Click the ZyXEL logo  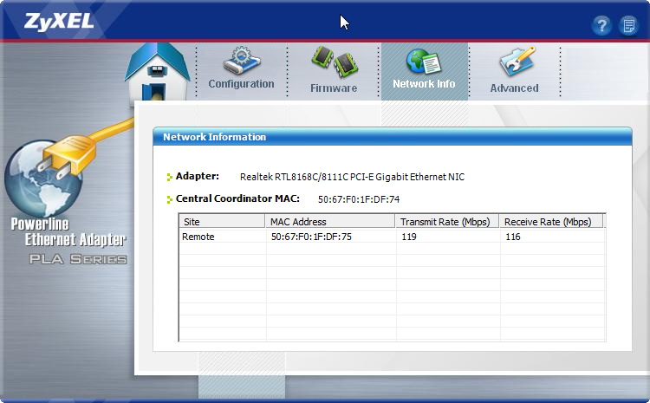(48, 20)
